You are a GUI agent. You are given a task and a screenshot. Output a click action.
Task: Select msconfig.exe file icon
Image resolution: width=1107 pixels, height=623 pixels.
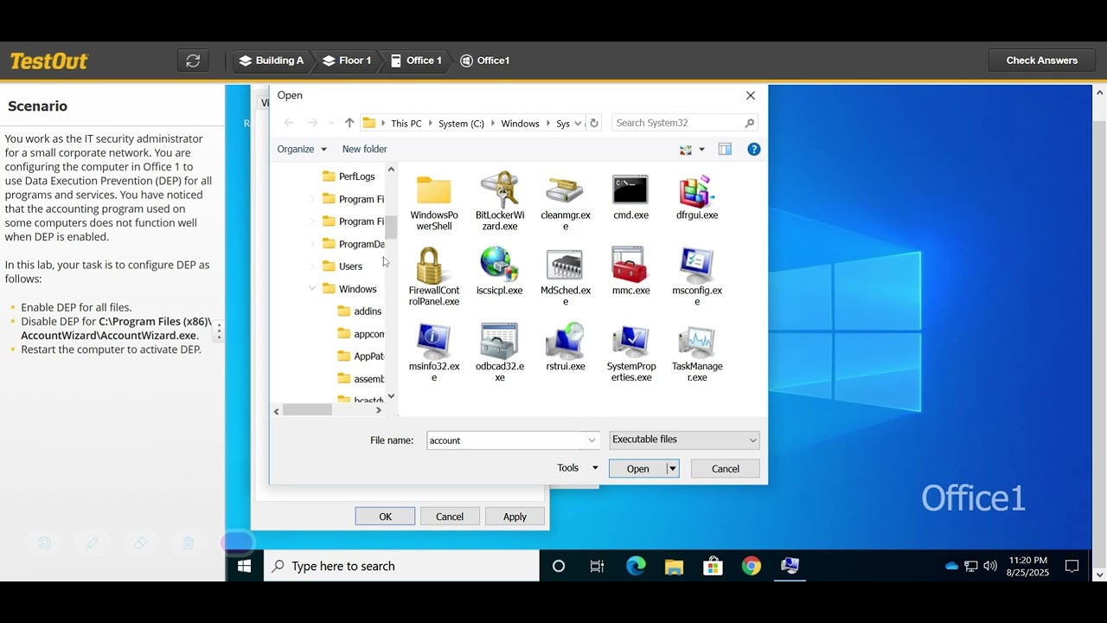tap(696, 266)
